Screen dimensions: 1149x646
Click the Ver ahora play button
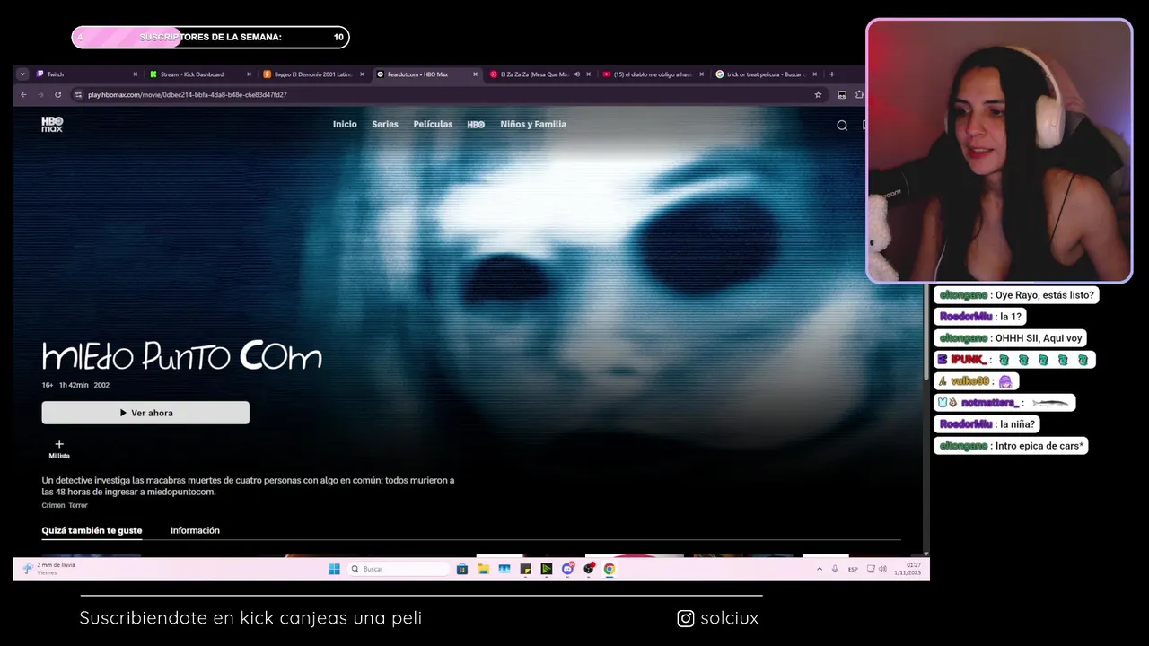point(145,413)
